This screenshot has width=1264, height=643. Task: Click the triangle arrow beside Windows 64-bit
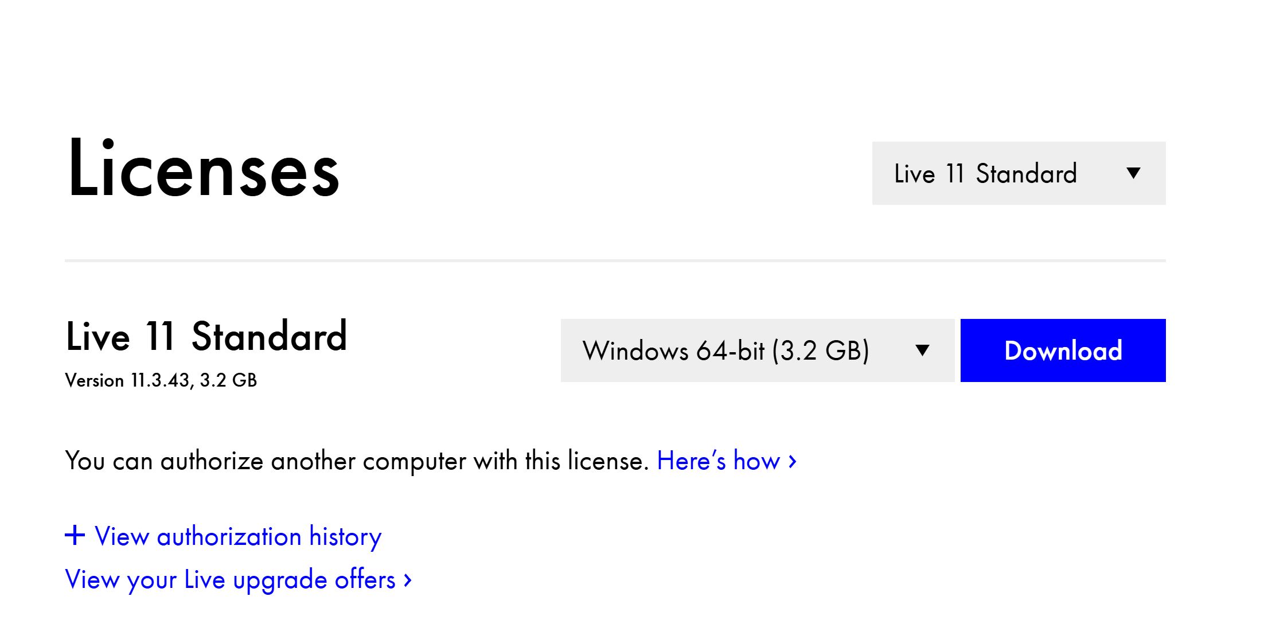coord(922,350)
